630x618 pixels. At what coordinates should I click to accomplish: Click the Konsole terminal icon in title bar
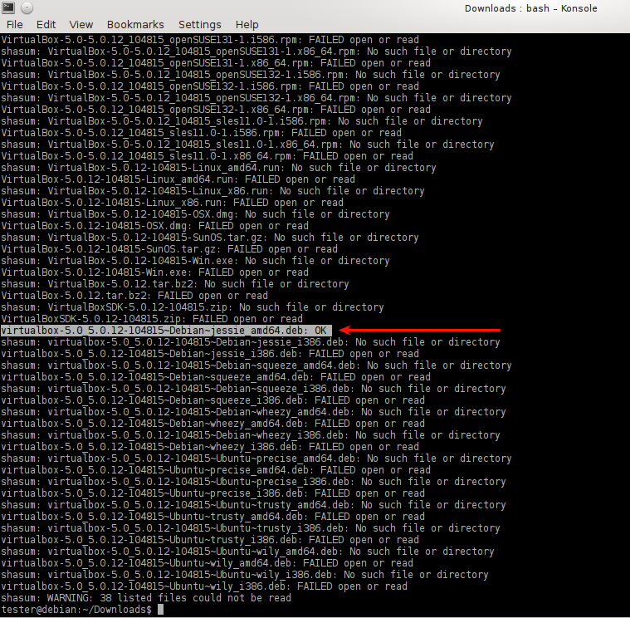coord(8,8)
